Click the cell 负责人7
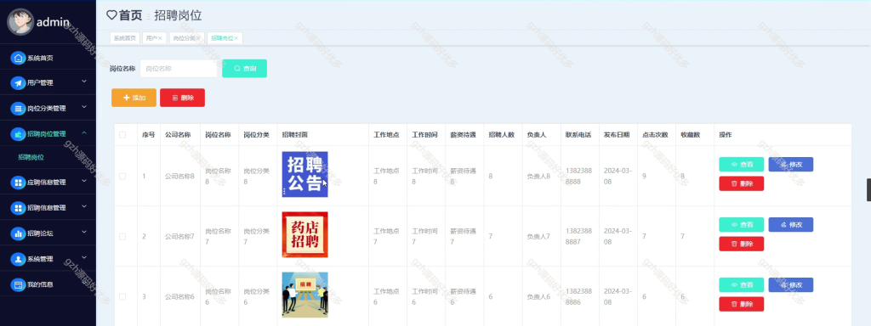The width and height of the screenshot is (871, 326). coord(538,237)
